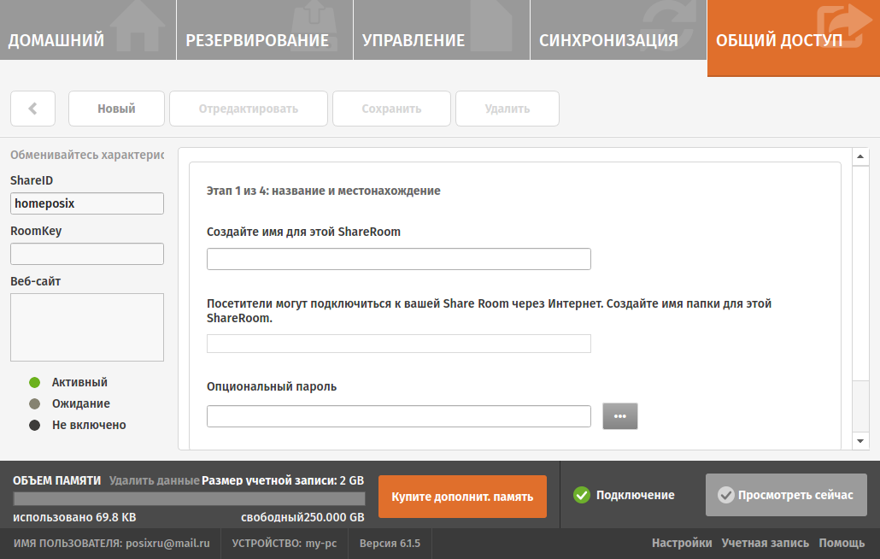Open 'Учетная запись' in the footer

766,543
